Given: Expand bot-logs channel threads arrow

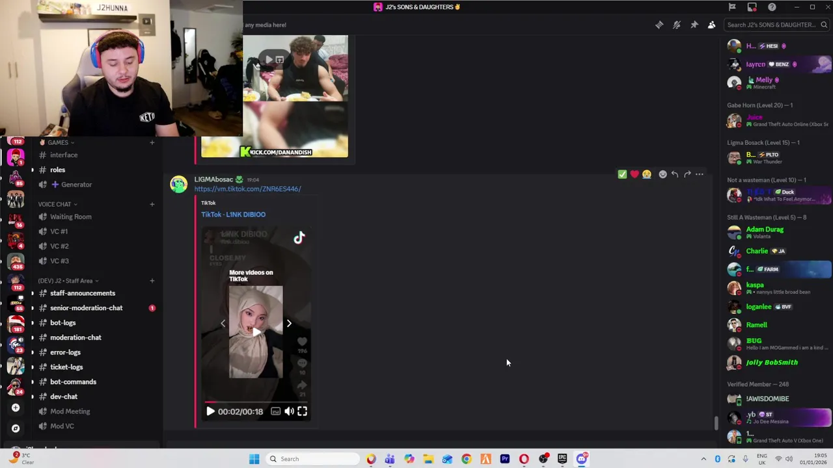Looking at the screenshot, I should [x=33, y=323].
